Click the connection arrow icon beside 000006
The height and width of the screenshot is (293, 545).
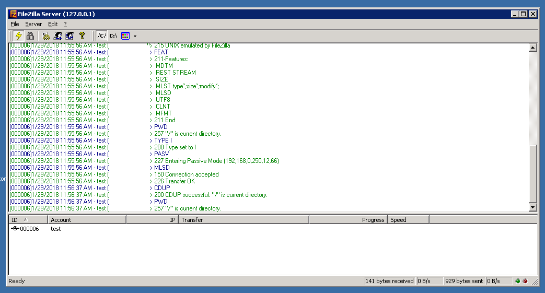pyautogui.click(x=15, y=228)
